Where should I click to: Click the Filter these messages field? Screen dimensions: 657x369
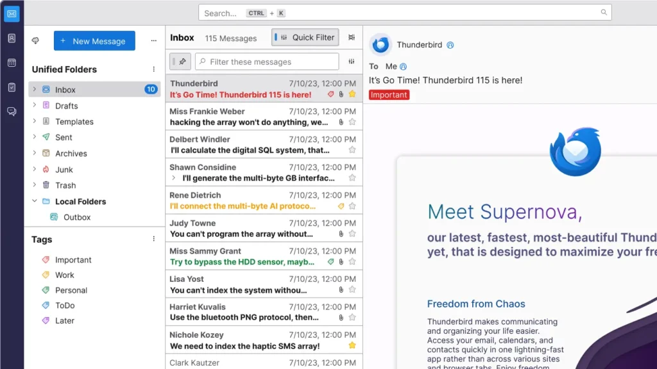pyautogui.click(x=267, y=61)
